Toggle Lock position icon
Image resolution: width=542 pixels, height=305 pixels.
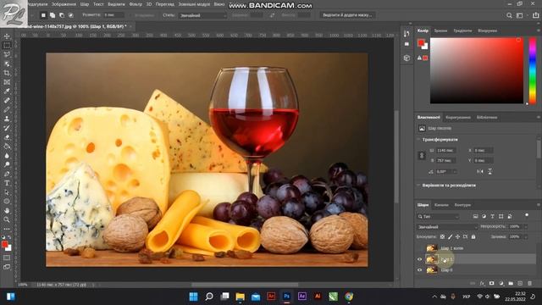[457, 237]
